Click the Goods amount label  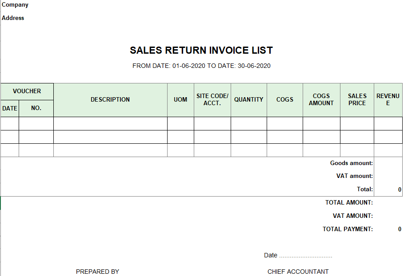pyautogui.click(x=351, y=163)
